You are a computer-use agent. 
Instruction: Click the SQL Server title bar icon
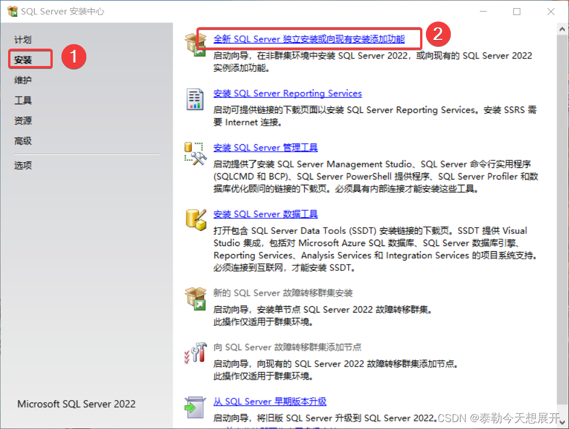(13, 11)
